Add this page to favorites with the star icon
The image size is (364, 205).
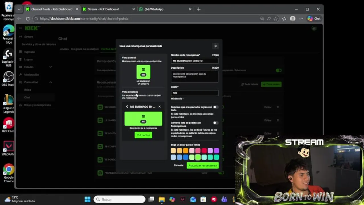coord(276,19)
